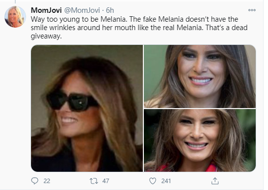
Task: Click the retweet count 47
Action: point(105,181)
